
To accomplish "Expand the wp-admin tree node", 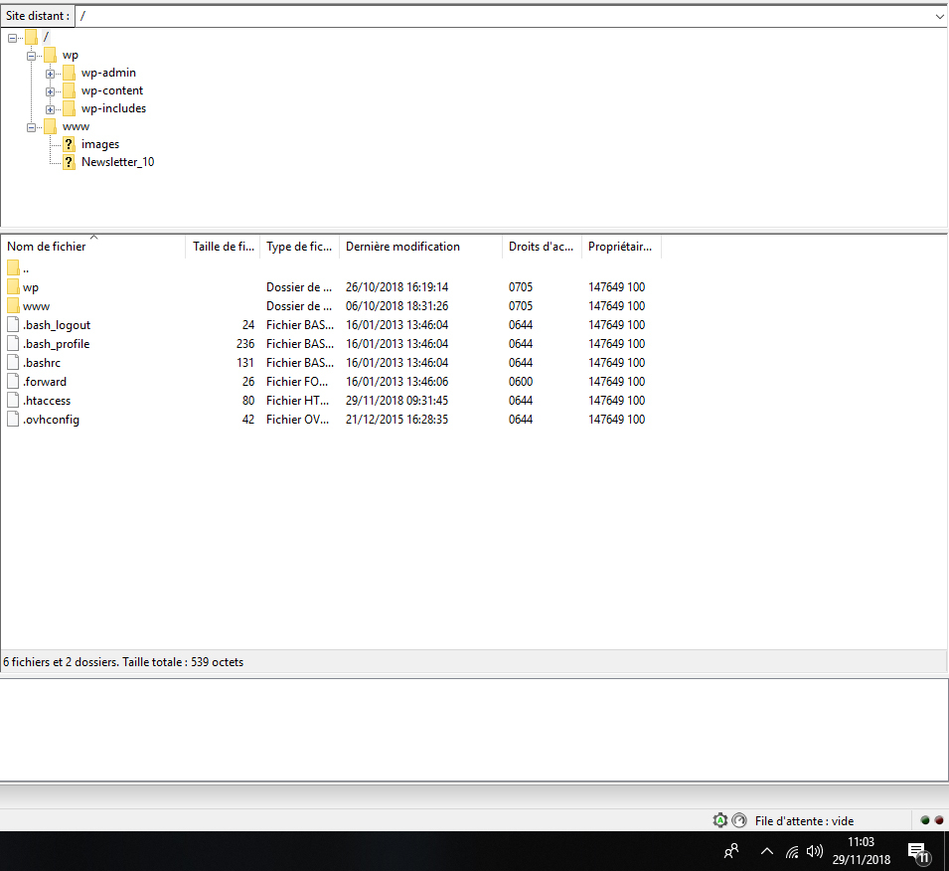I will pyautogui.click(x=50, y=73).
